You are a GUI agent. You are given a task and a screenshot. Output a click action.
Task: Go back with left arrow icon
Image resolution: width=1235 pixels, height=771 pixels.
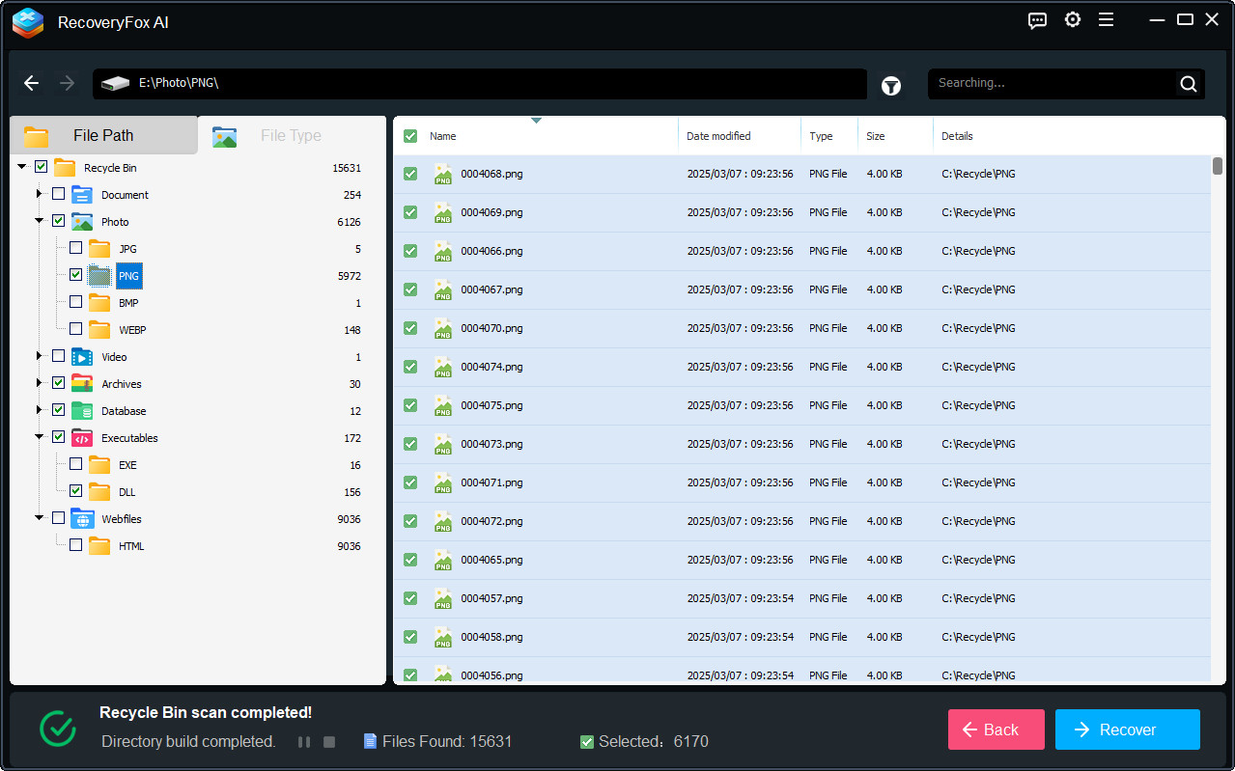(x=32, y=83)
